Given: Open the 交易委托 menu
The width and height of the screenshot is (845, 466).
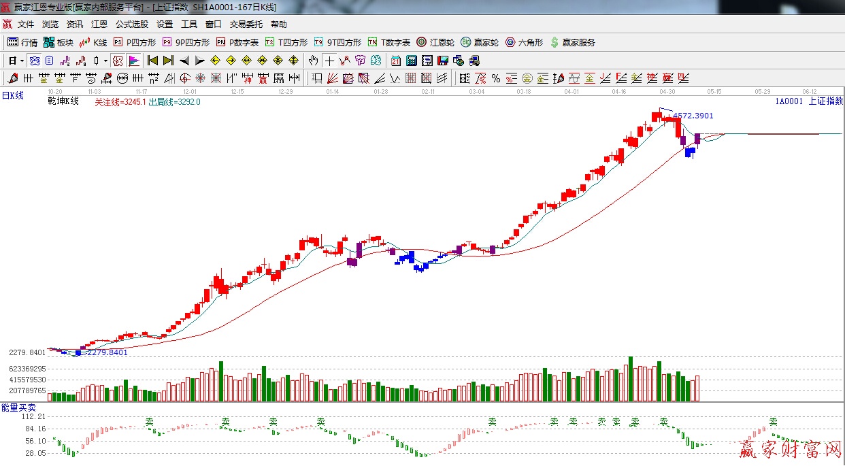Looking at the screenshot, I should pyautogui.click(x=246, y=24).
